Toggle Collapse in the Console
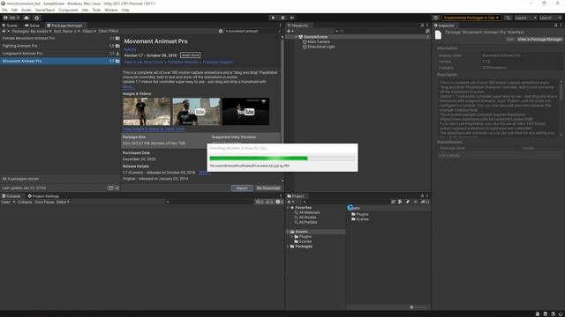The width and height of the screenshot is (565, 317). pos(25,202)
